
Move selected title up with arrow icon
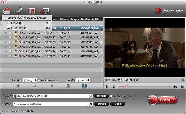pyautogui.click(x=19, y=86)
